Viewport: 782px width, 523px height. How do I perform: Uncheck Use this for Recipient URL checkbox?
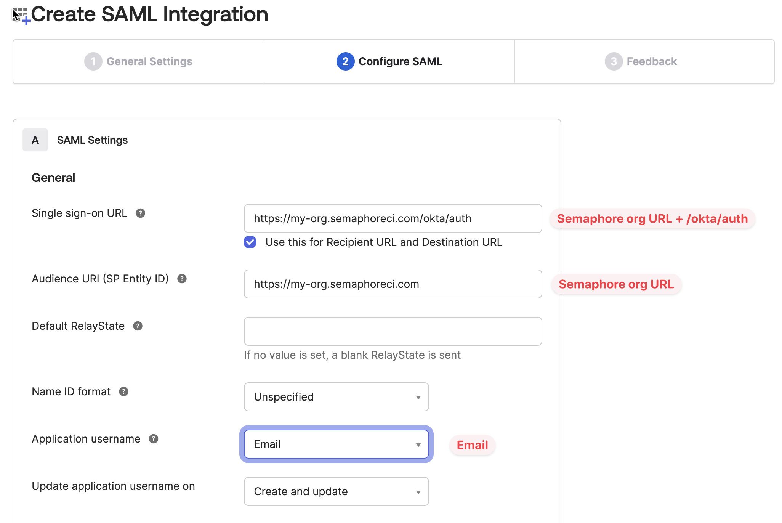click(250, 242)
